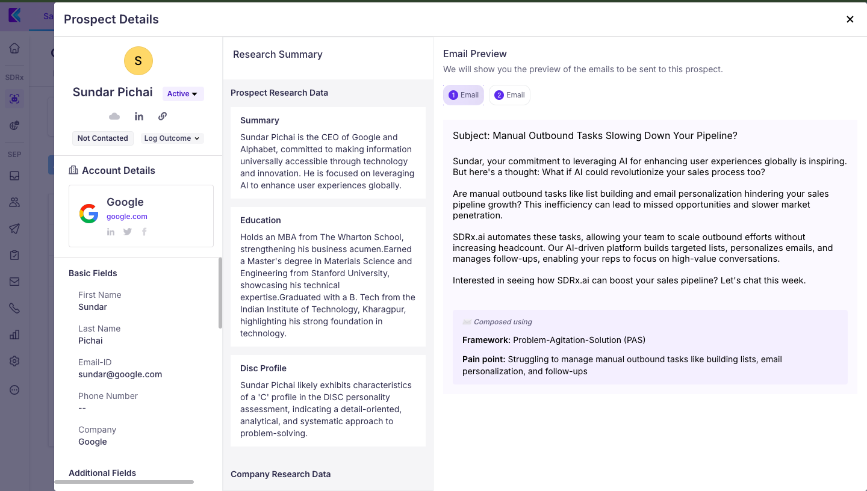Click the Additional Fields heading
Viewport: 867px width, 491px height.
point(102,473)
